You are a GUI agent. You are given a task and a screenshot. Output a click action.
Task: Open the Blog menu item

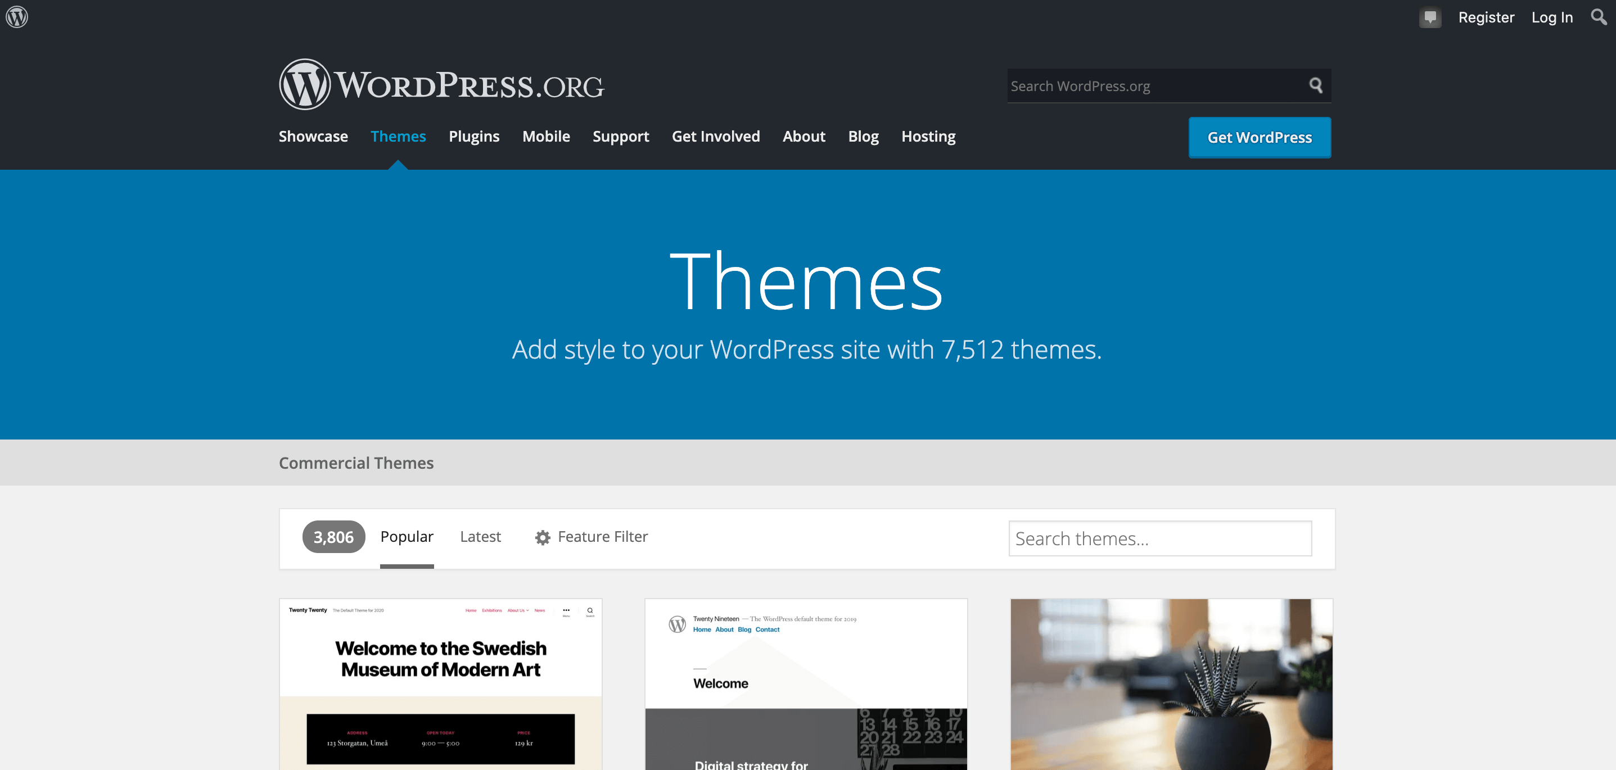(863, 136)
